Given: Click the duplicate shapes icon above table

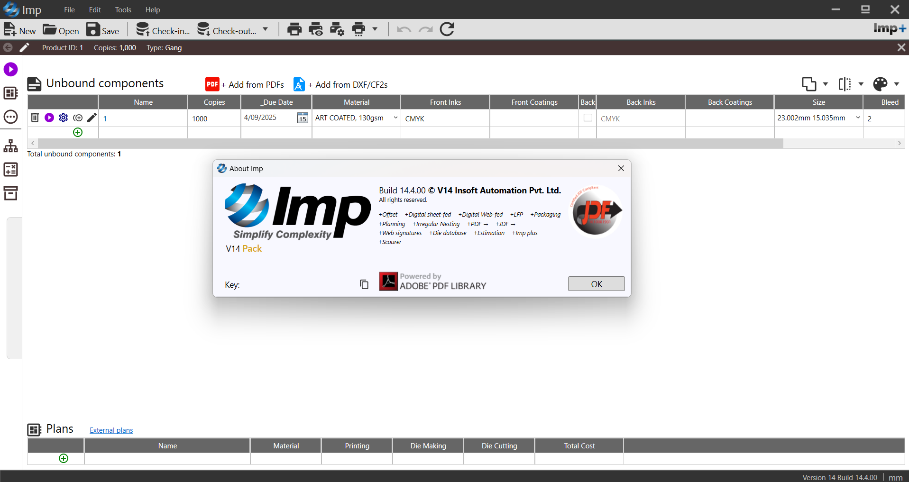Looking at the screenshot, I should (809, 84).
